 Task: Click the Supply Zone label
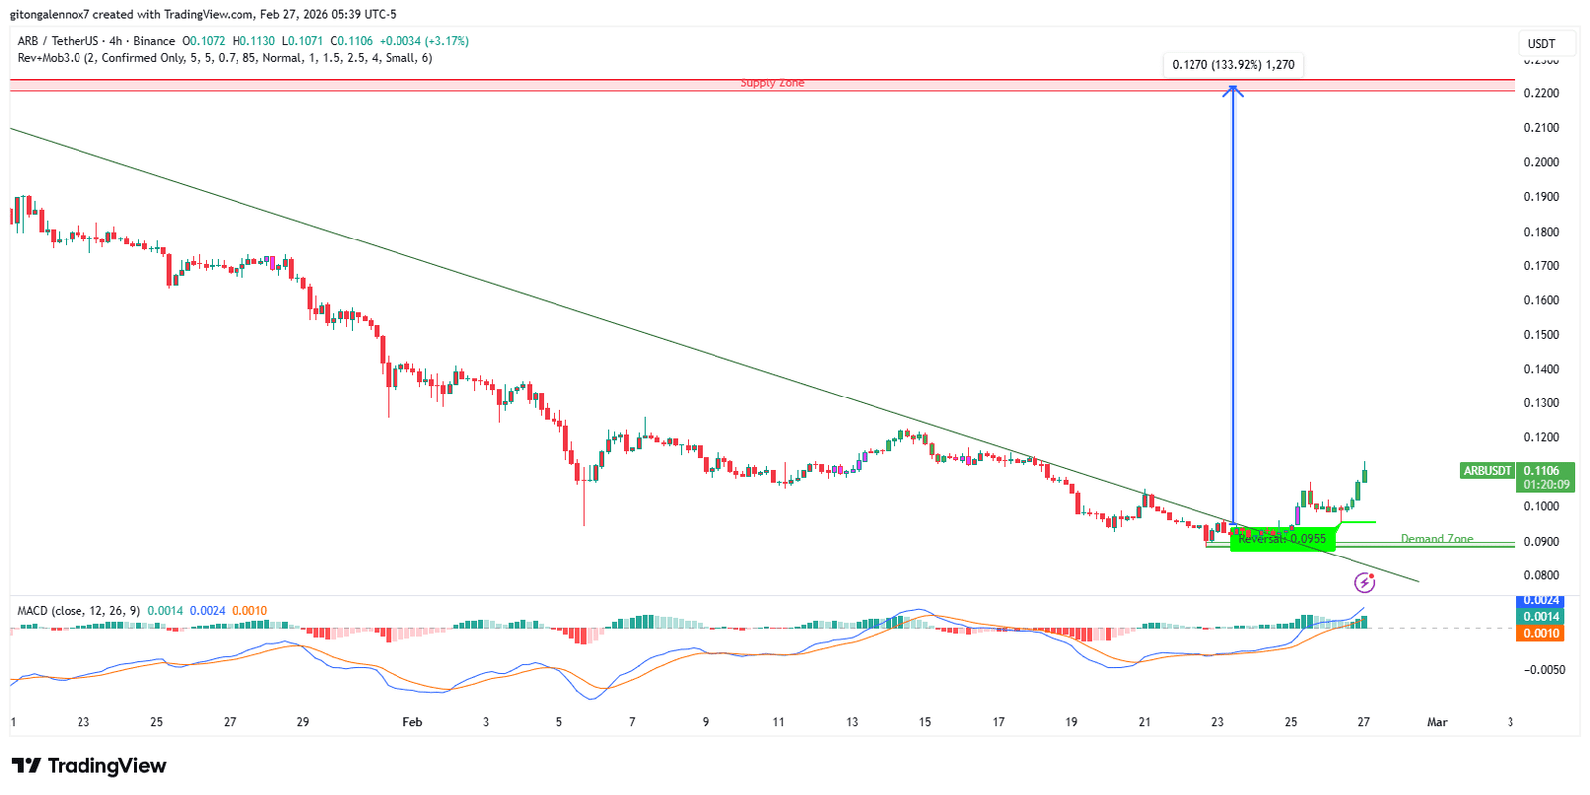click(x=772, y=83)
